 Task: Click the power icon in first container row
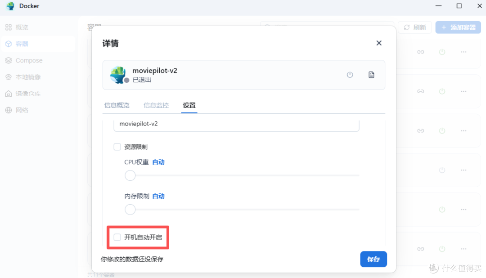coord(442,52)
